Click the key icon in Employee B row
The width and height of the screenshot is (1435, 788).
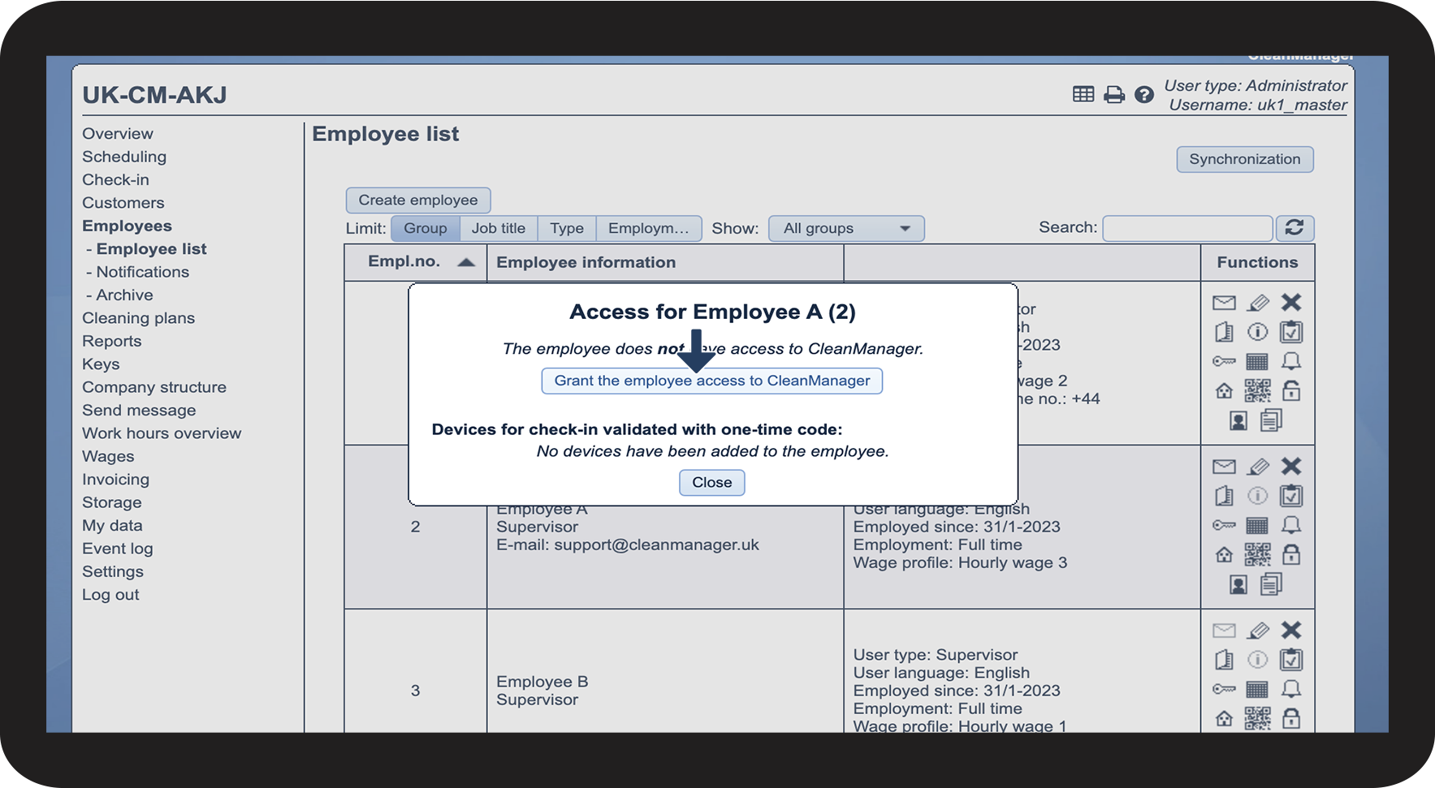tap(1224, 690)
